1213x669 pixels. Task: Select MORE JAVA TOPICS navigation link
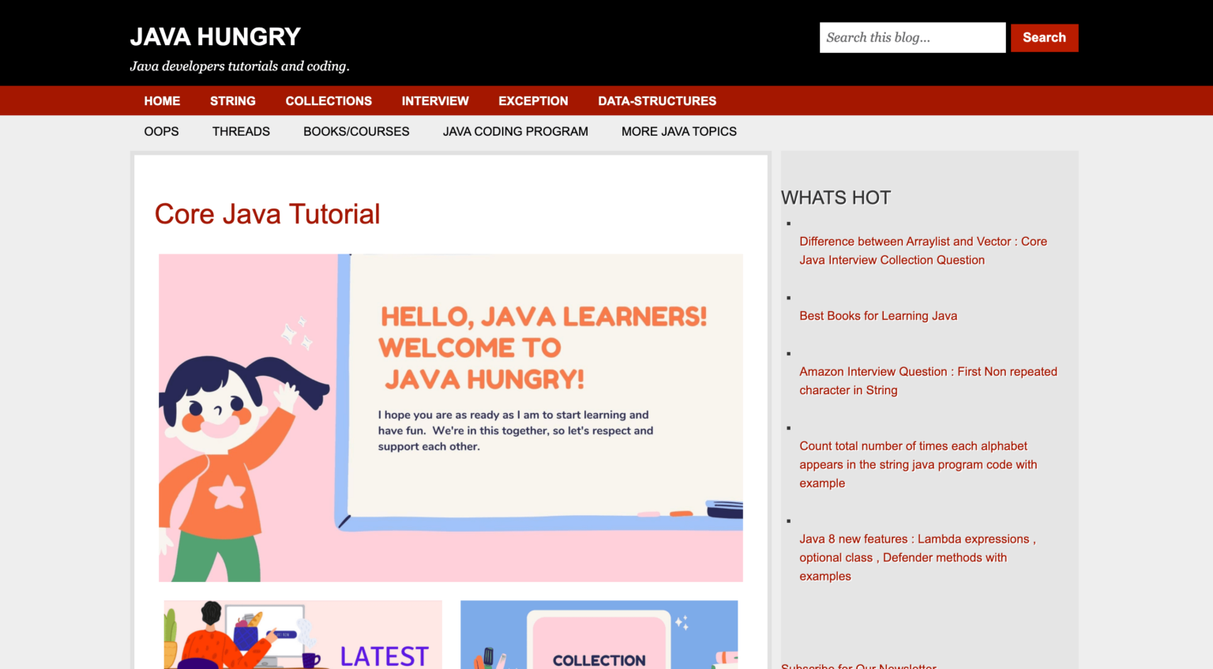679,131
